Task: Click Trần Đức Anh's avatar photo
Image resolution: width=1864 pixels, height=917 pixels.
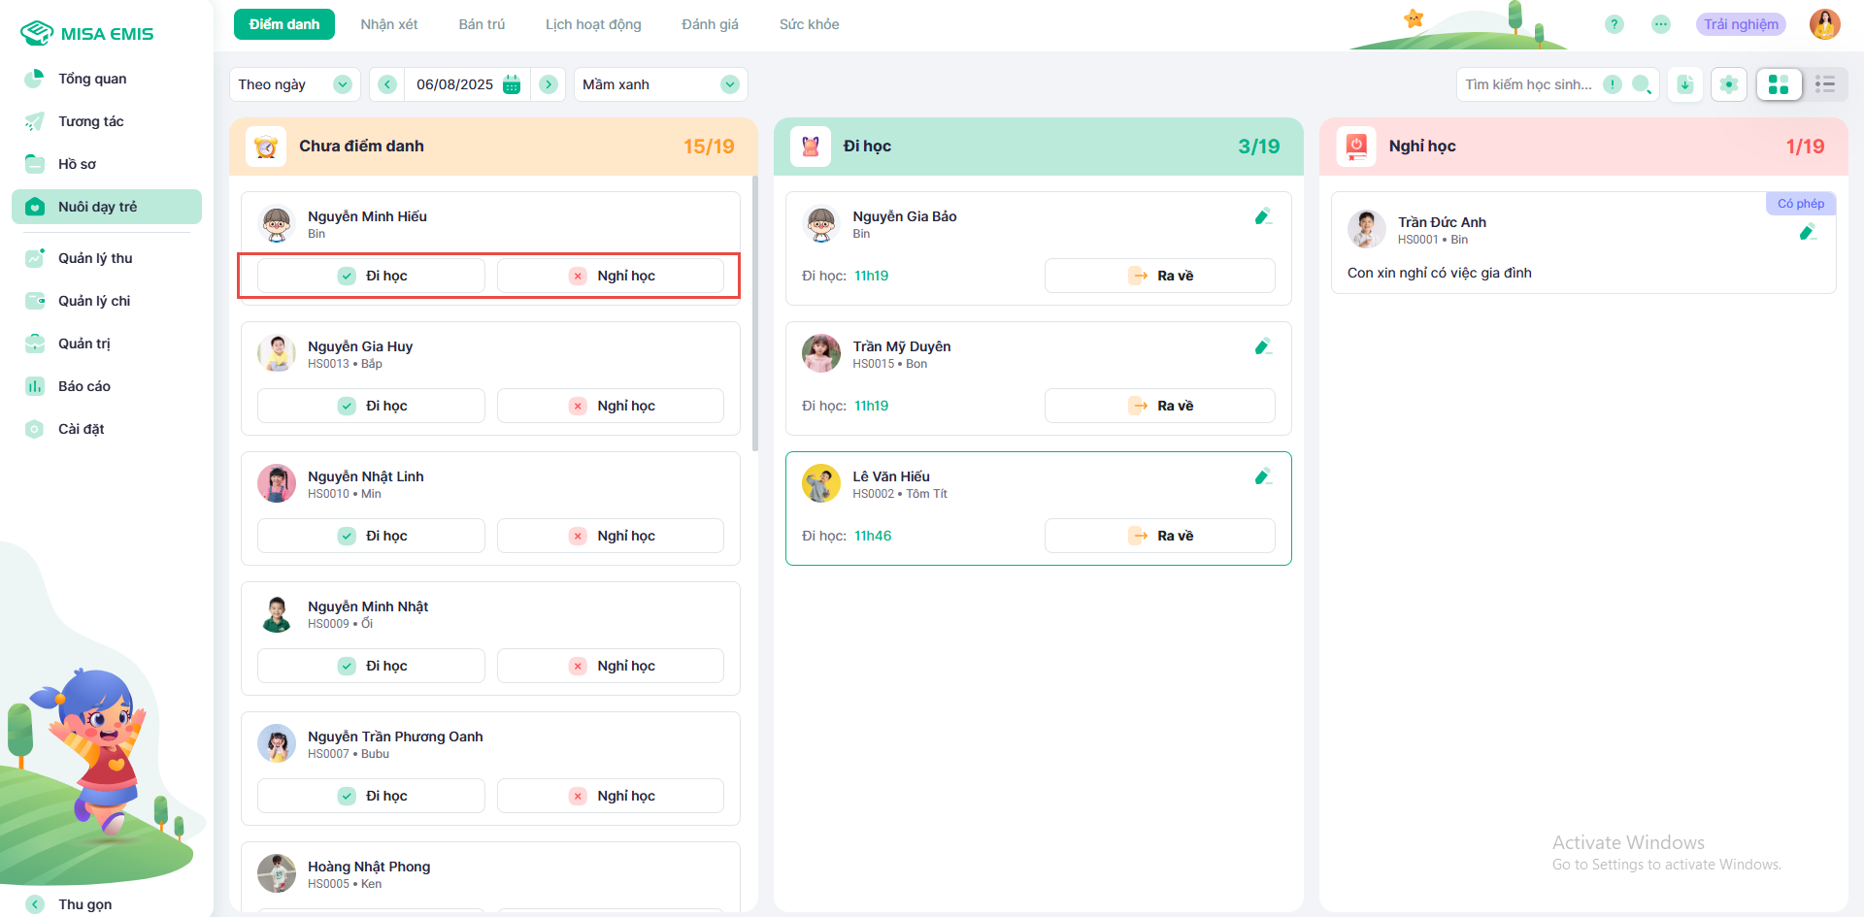Action: (1367, 230)
